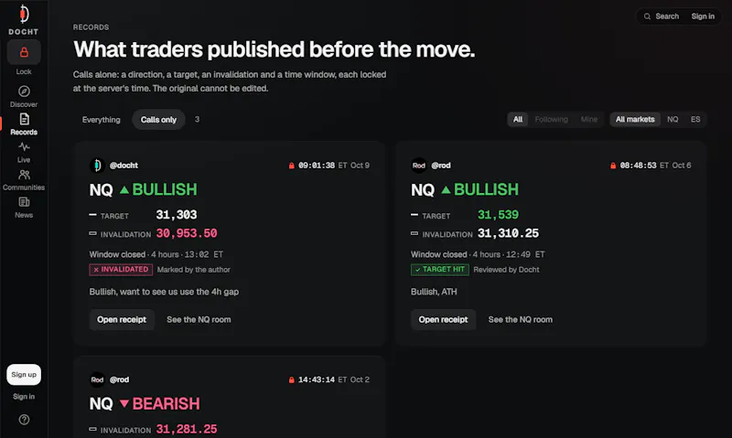732x438 pixels.
Task: Open the Communities people icon
Action: (24, 175)
